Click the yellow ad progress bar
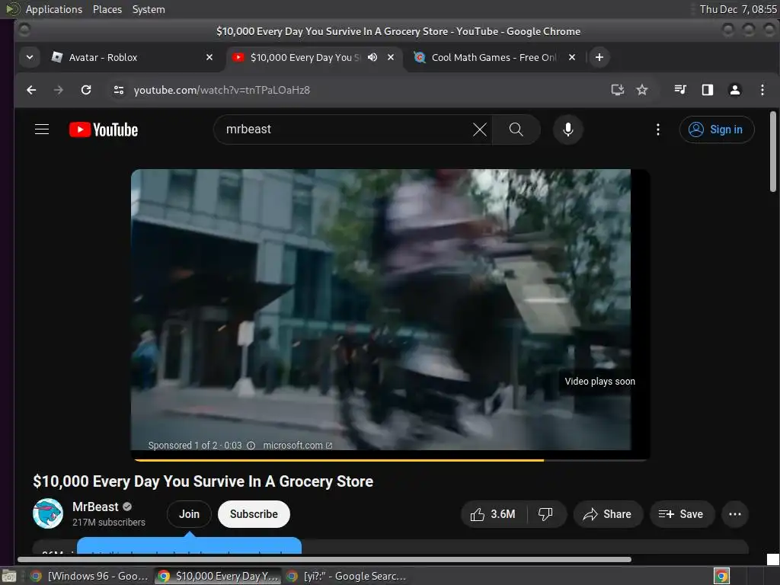 pos(339,460)
